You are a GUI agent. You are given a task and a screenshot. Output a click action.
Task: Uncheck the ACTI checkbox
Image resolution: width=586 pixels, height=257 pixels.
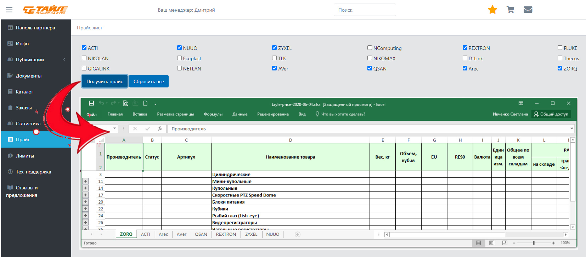[84, 48]
